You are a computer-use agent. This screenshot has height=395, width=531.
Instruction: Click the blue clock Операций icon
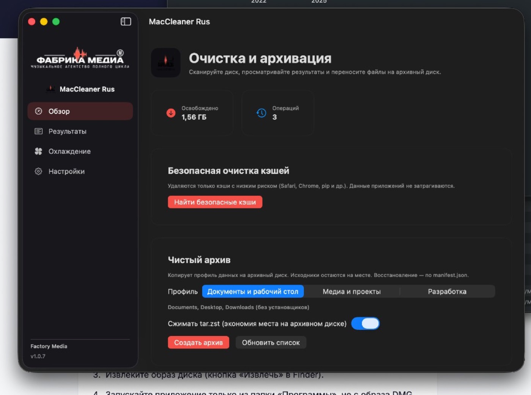click(261, 112)
